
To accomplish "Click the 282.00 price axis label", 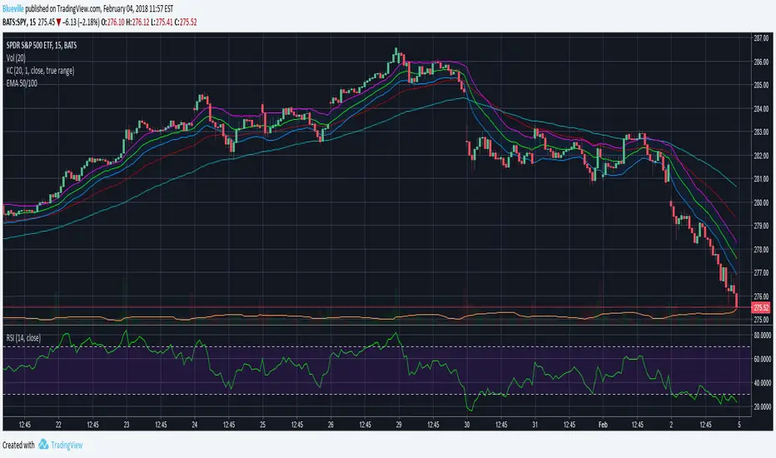I will [x=761, y=156].
